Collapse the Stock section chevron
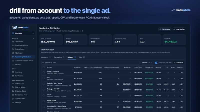This screenshot has width=200, height=112. [33, 69]
